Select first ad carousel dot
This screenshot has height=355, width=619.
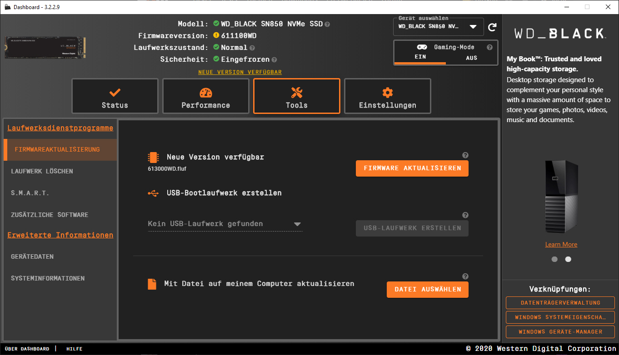point(554,259)
